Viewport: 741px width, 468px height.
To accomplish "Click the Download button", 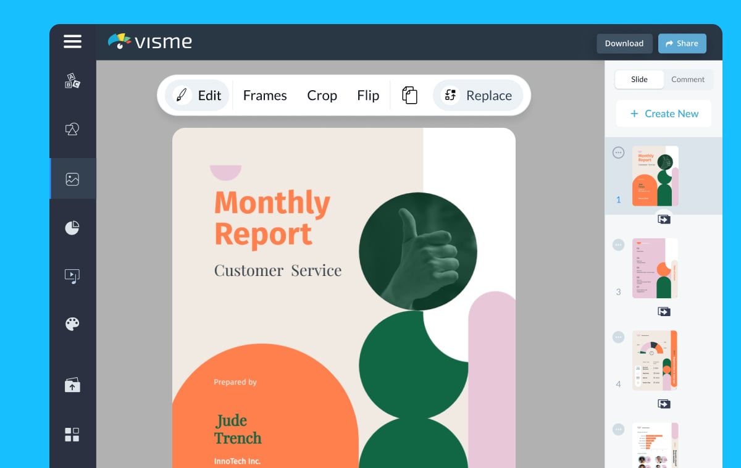I will pyautogui.click(x=624, y=43).
